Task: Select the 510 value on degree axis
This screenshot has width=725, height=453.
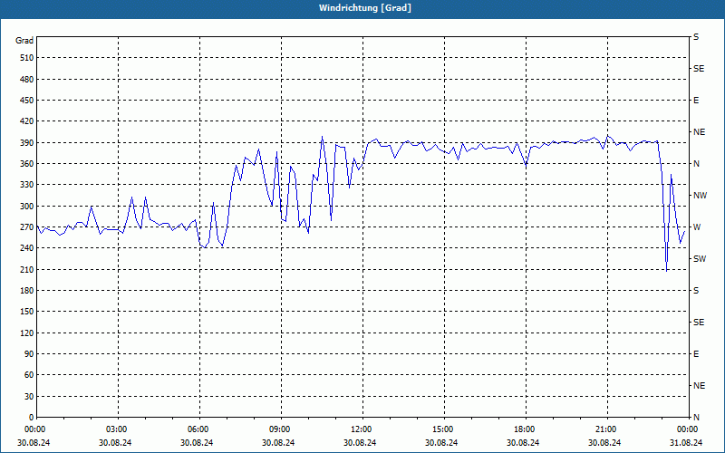Action: tap(27, 58)
